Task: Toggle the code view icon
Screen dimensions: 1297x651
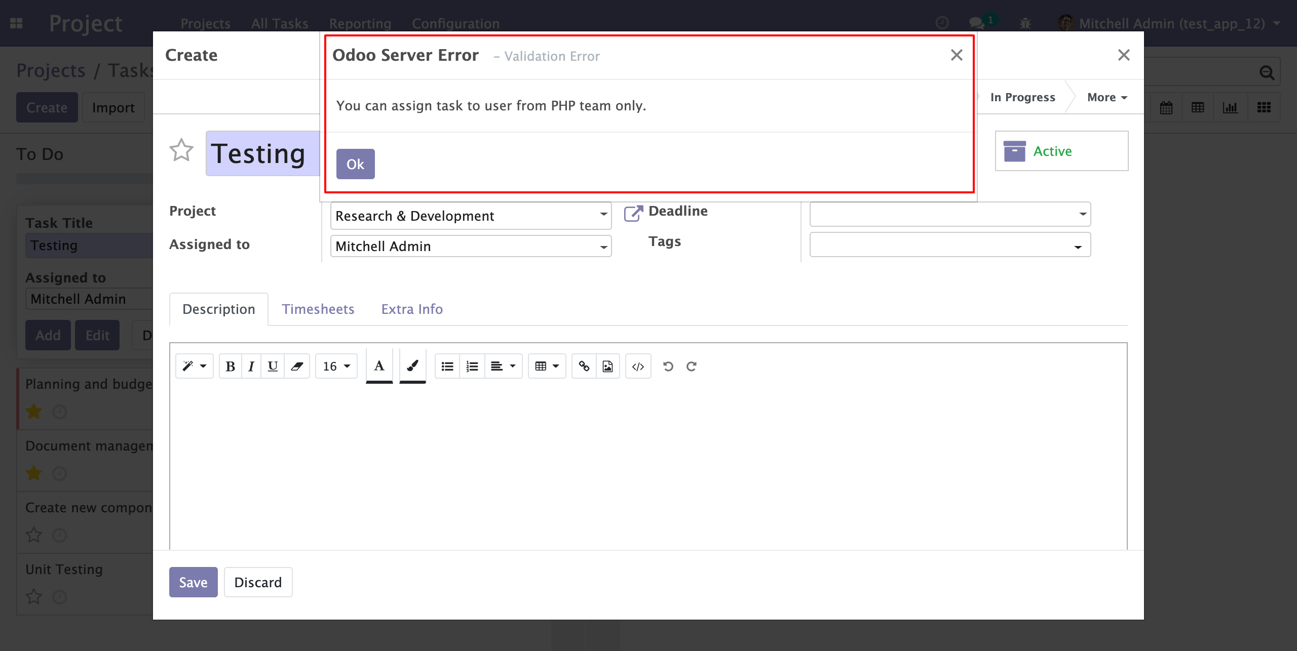Action: coord(638,366)
